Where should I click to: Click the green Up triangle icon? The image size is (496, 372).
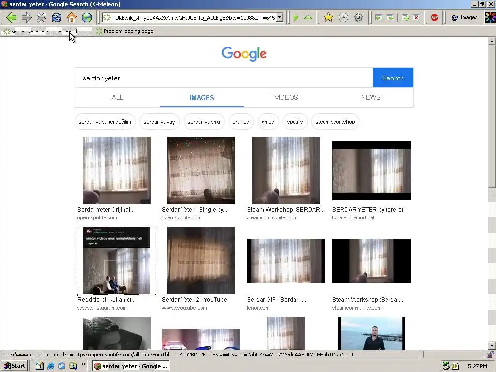[x=308, y=17]
